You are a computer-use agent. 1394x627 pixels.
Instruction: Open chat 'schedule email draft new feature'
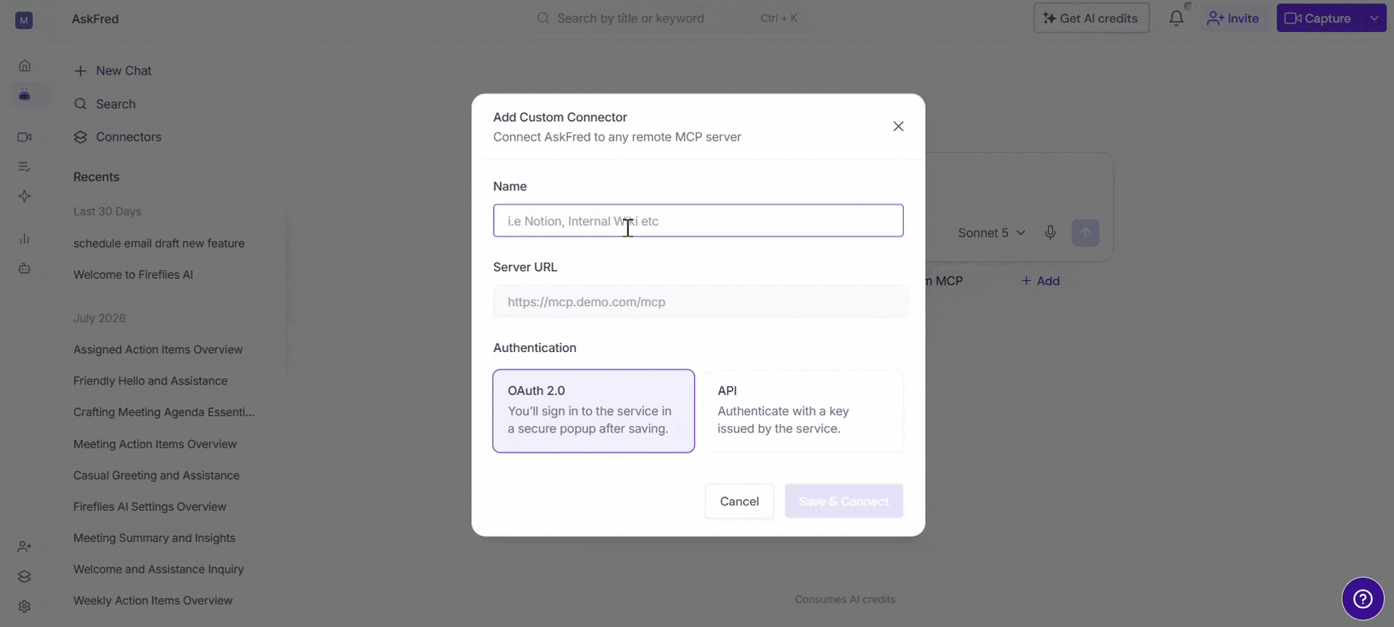tap(159, 243)
